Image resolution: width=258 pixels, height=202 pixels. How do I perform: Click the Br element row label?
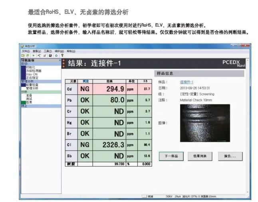click(x=71, y=134)
